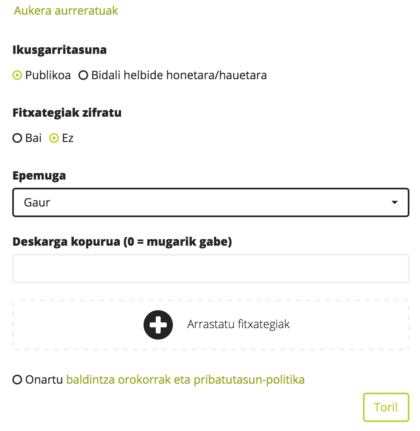Open Aukera aurreratuak advanced options
Viewport: 420px width, 431px height.
tap(65, 11)
